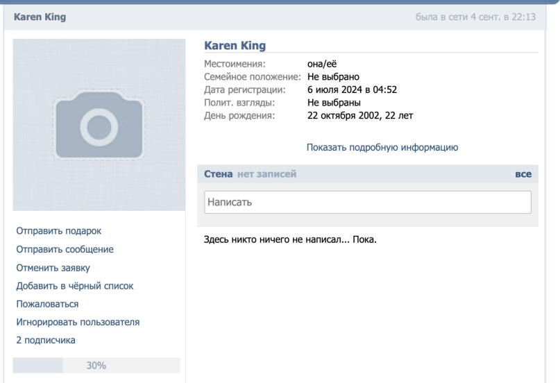
Task: Click the camera placeholder profile photo
Action: (x=99, y=125)
